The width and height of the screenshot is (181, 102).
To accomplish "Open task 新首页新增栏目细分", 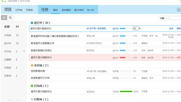I will pyautogui.click(x=41, y=50).
